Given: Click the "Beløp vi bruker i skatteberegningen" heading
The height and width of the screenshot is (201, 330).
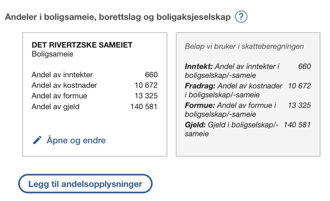Looking at the screenshot, I should tap(244, 46).
